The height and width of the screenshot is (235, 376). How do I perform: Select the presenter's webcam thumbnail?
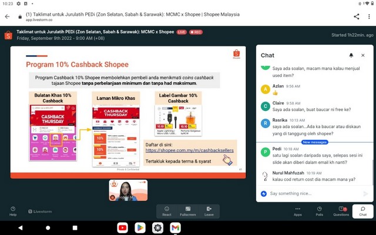click(128, 190)
